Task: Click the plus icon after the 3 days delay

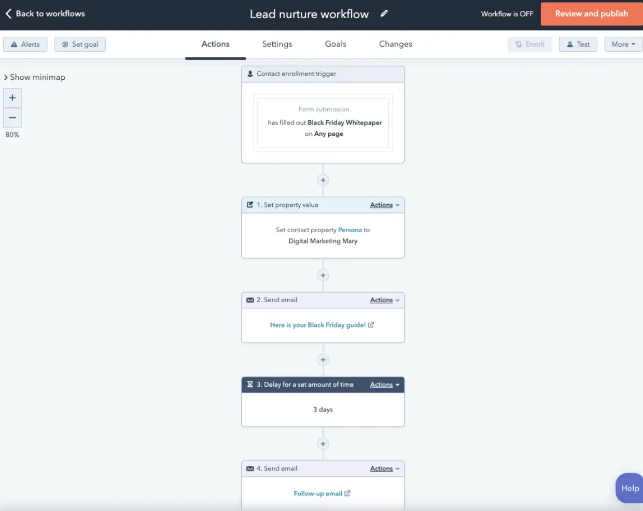Action: pyautogui.click(x=323, y=443)
